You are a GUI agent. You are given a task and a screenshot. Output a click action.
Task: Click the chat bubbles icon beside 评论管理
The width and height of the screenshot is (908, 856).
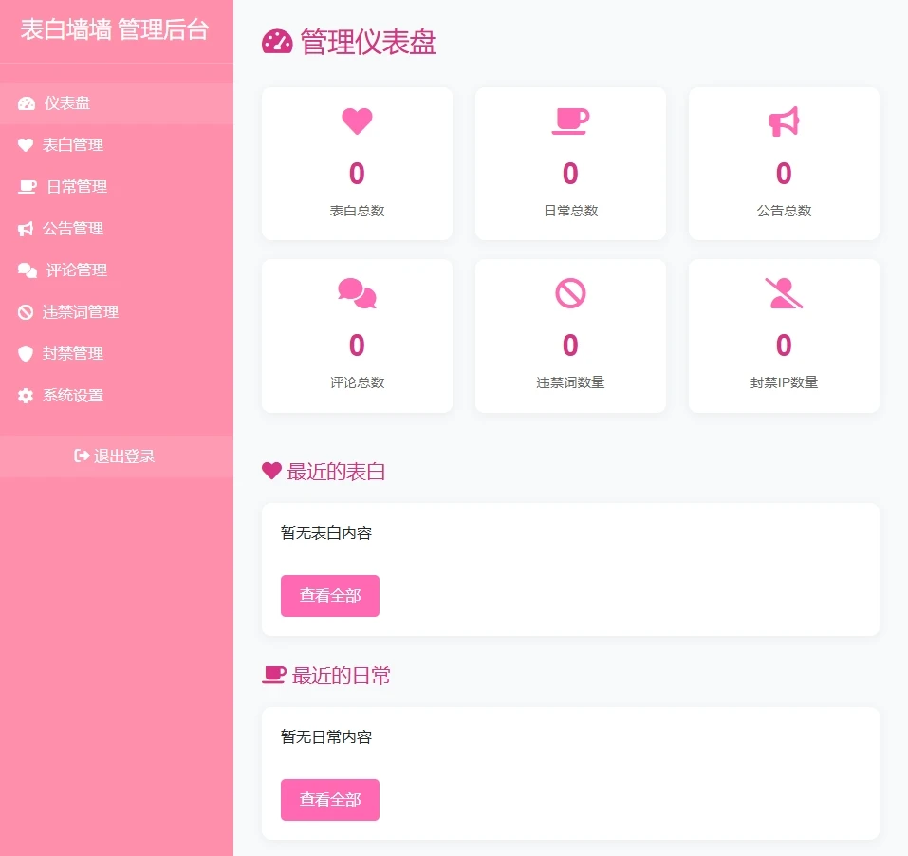pos(28,270)
